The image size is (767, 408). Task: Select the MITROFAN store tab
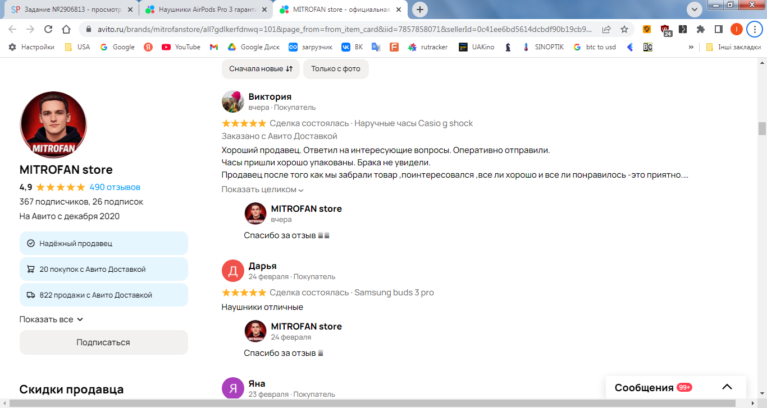click(341, 10)
